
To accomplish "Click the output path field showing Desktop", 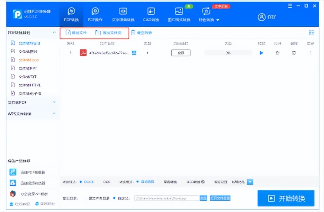I will coord(167,198).
